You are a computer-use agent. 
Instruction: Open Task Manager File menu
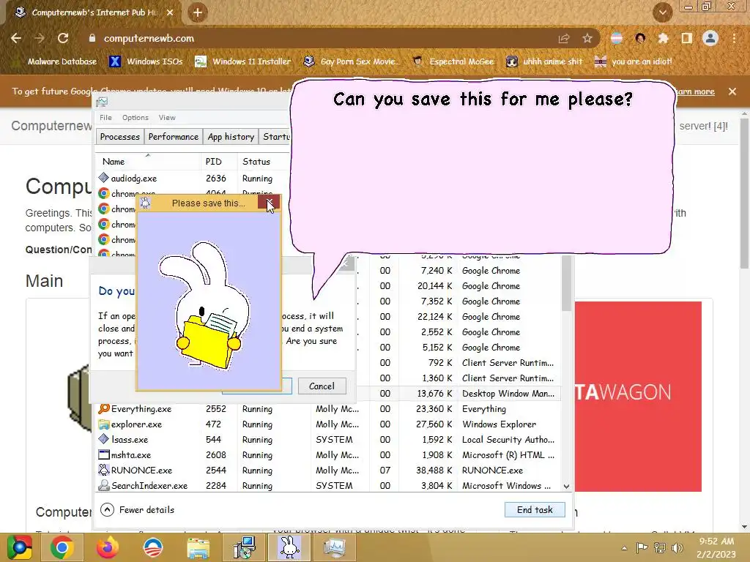(x=105, y=118)
